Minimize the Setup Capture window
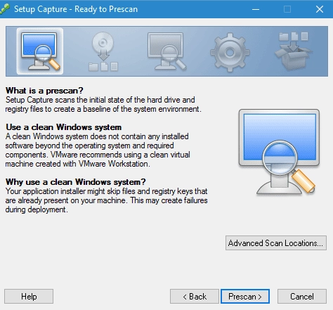This screenshot has height=310, width=333. (x=256, y=9)
